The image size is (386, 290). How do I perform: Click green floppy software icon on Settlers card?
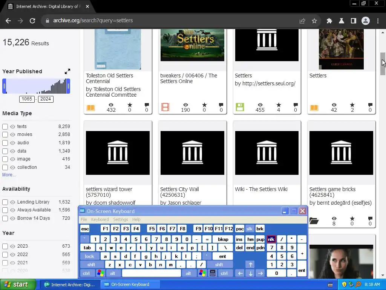(240, 107)
